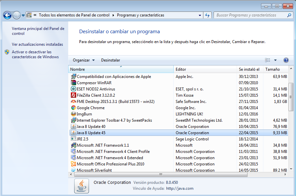Select the ImgBurn program icon

[74, 114]
